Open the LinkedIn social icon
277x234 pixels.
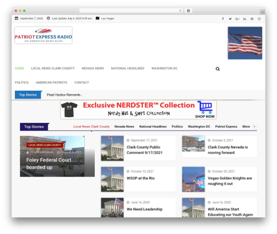(x=244, y=19)
